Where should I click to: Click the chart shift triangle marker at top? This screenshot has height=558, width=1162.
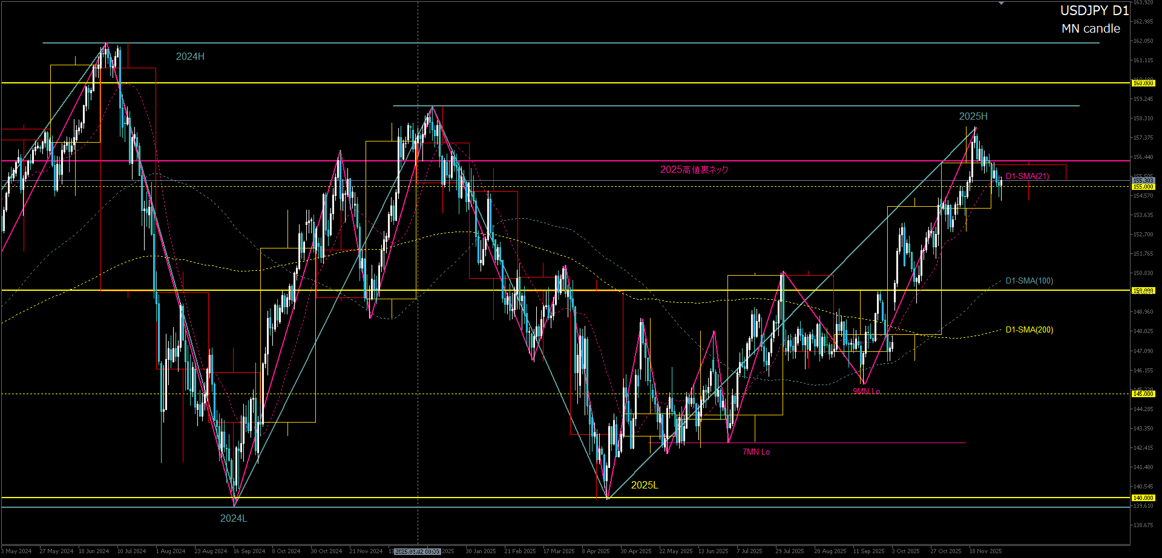[1001, 4]
